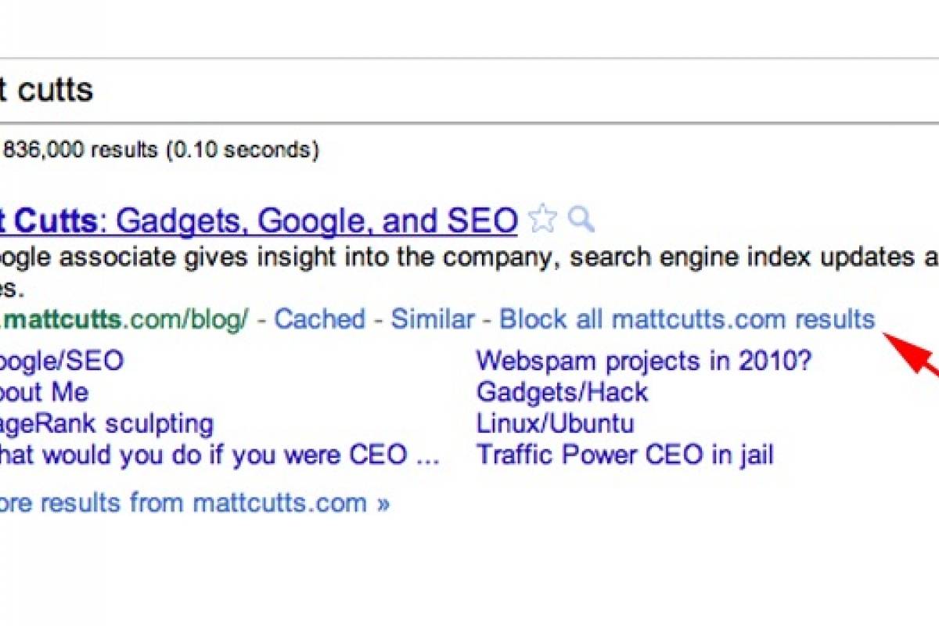Select the Linux/Ubuntu sitelink
The height and width of the screenshot is (626, 939).
(x=555, y=424)
